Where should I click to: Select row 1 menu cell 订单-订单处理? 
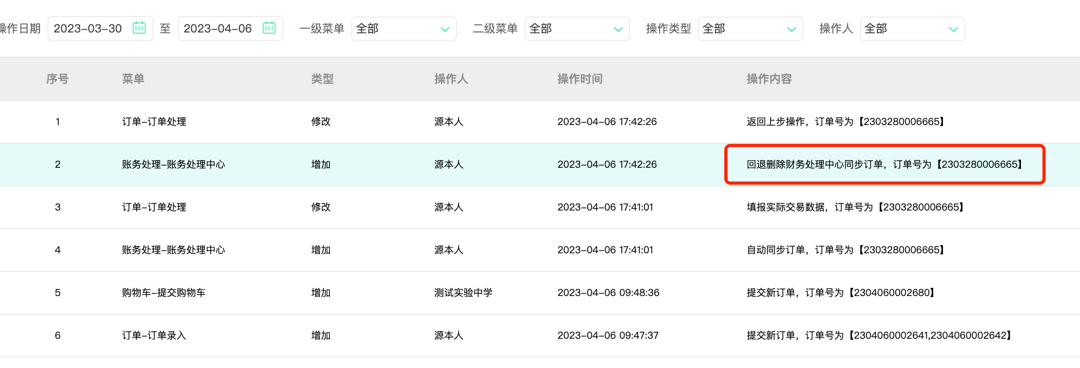point(154,122)
